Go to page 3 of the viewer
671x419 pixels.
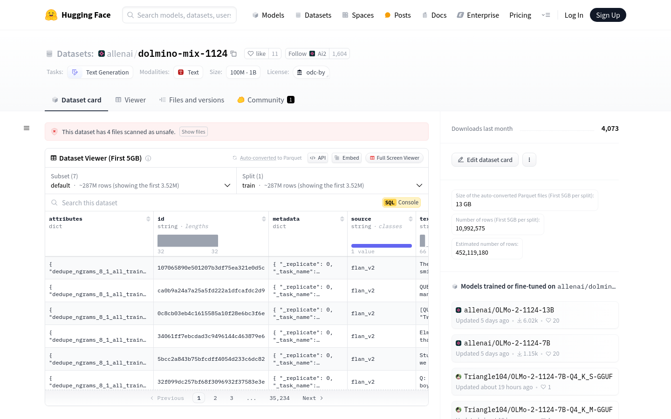pos(232,398)
